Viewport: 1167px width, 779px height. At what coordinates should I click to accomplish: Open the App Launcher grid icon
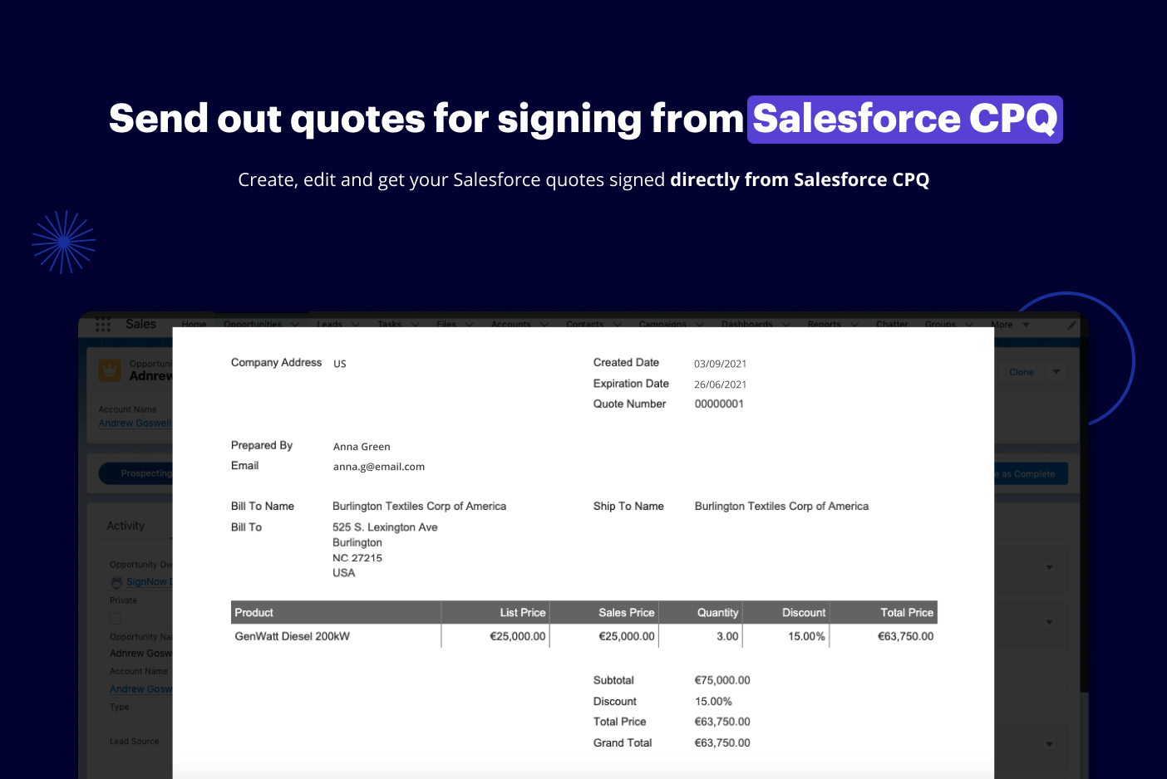102,325
